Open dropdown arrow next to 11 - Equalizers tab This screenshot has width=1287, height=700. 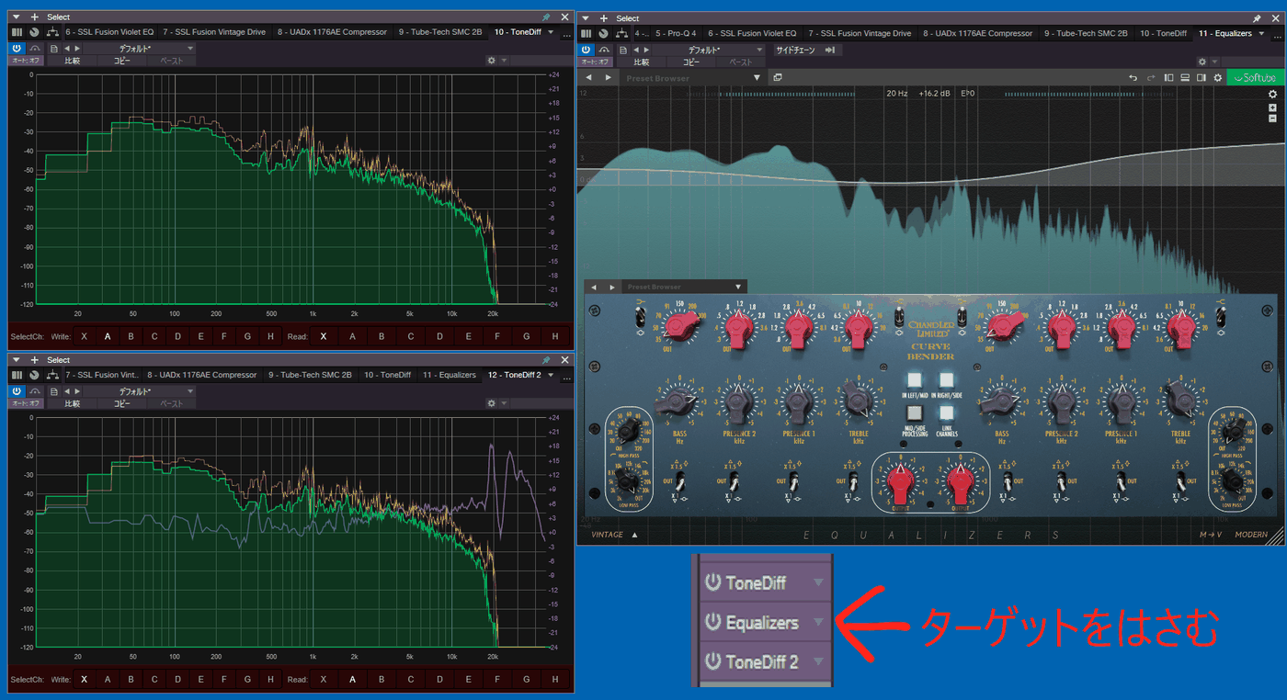pyautogui.click(x=1263, y=33)
